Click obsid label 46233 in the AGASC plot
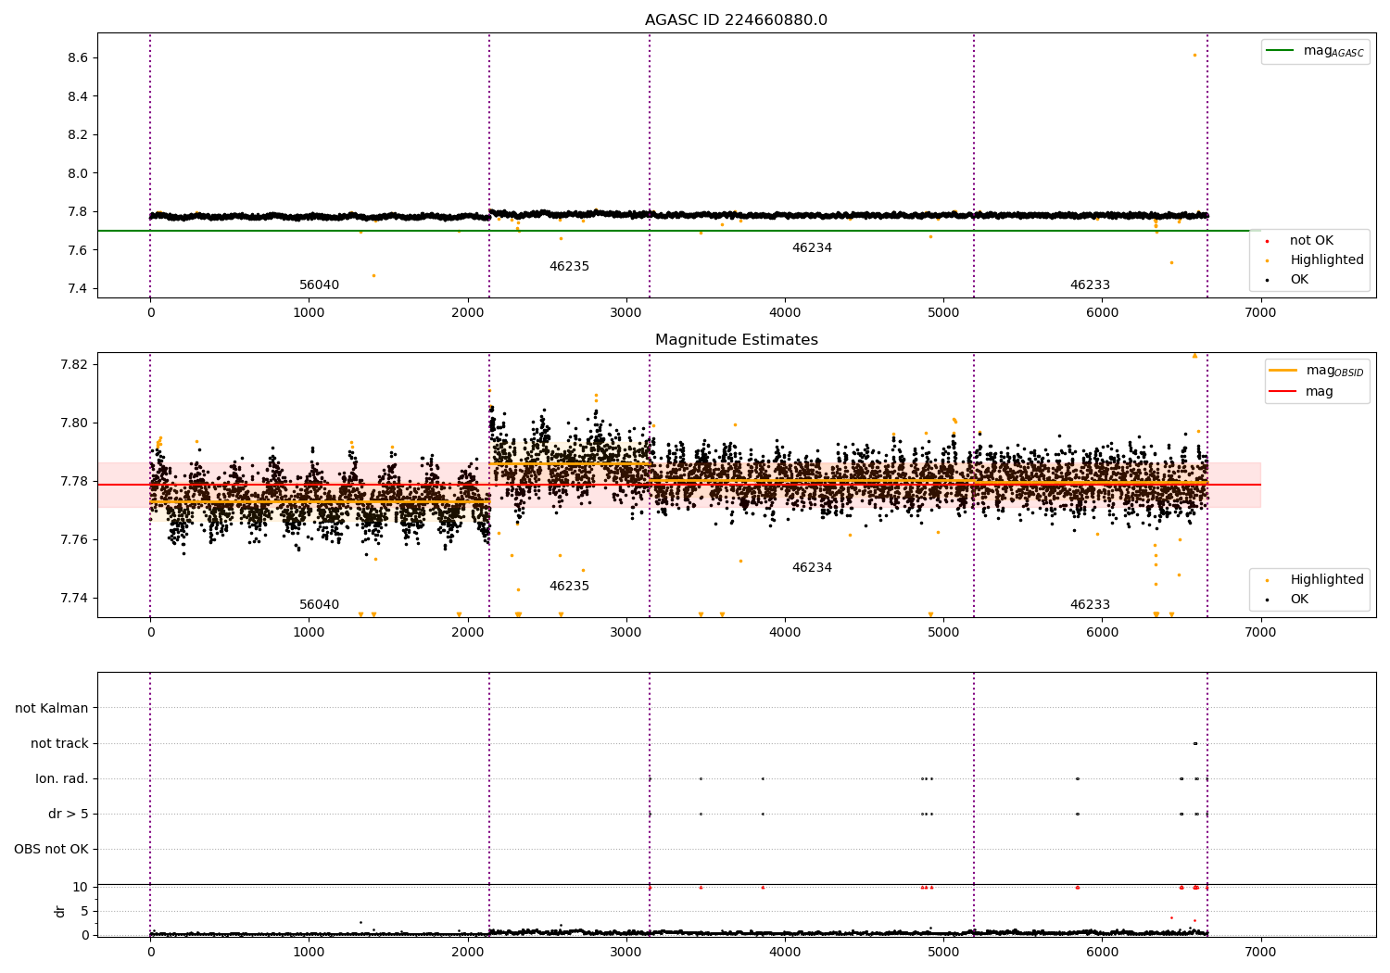Viewport: 1390px width, 973px height. click(1090, 285)
